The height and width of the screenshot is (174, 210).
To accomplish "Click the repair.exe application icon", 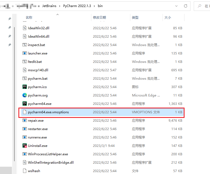I will (x=24, y=120).
